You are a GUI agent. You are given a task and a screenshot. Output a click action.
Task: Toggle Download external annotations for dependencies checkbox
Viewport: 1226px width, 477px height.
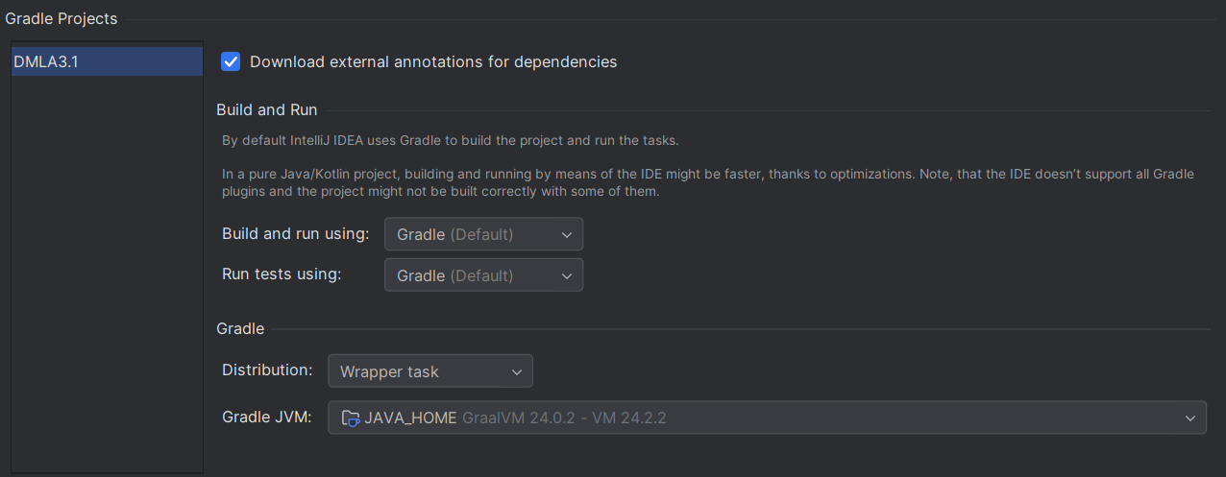point(231,61)
